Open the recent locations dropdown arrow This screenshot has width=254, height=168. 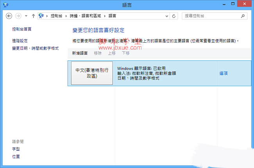26,16
